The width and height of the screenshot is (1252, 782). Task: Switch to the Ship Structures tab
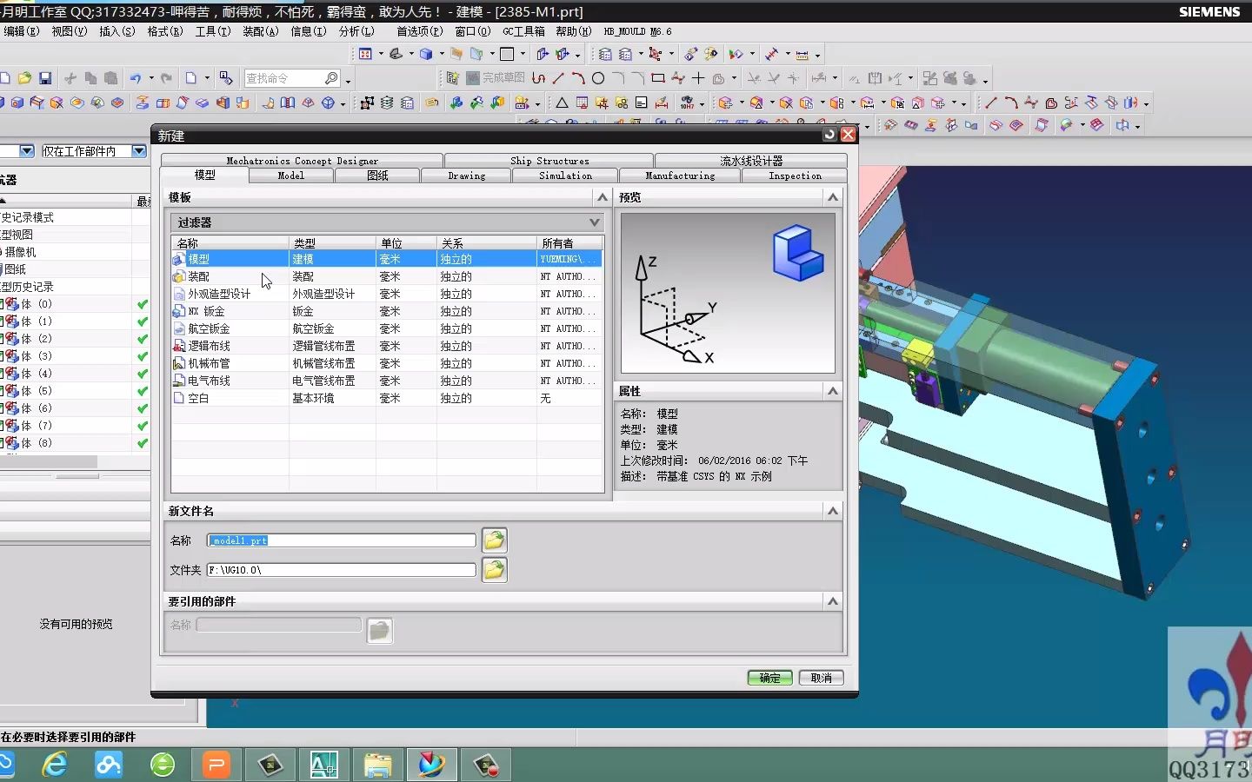point(549,161)
